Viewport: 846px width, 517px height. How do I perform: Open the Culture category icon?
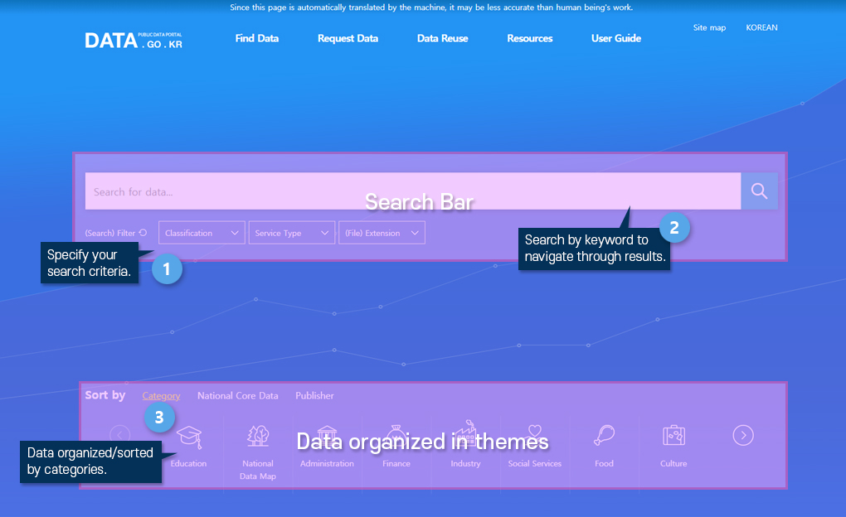[x=673, y=436]
